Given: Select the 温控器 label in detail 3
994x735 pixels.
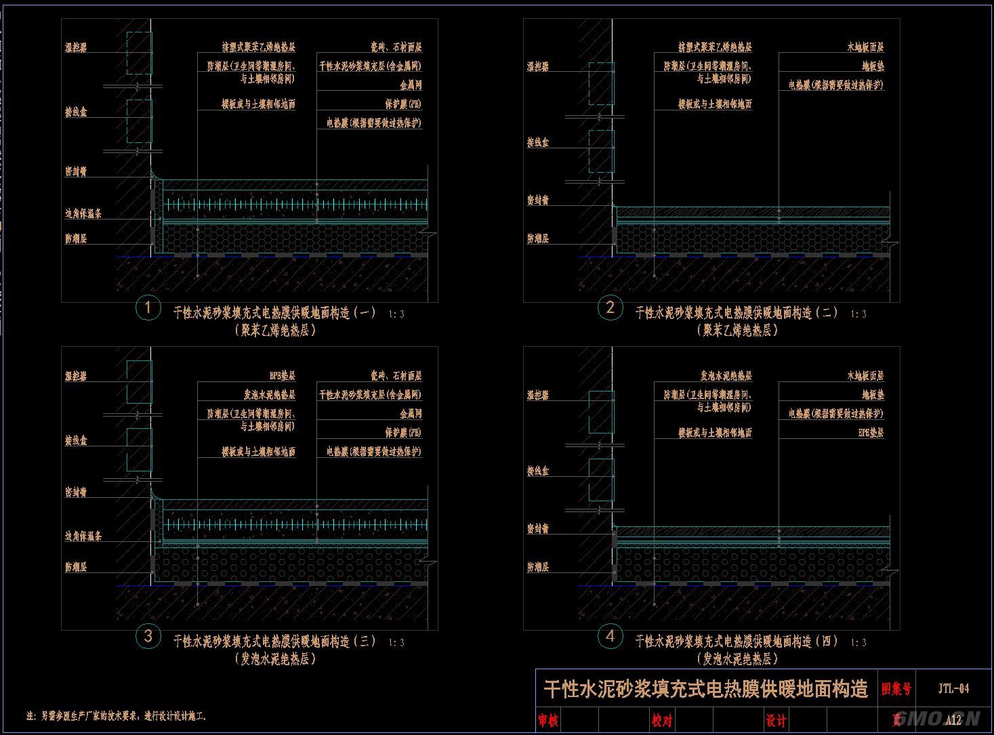Looking at the screenshot, I should pos(76,376).
